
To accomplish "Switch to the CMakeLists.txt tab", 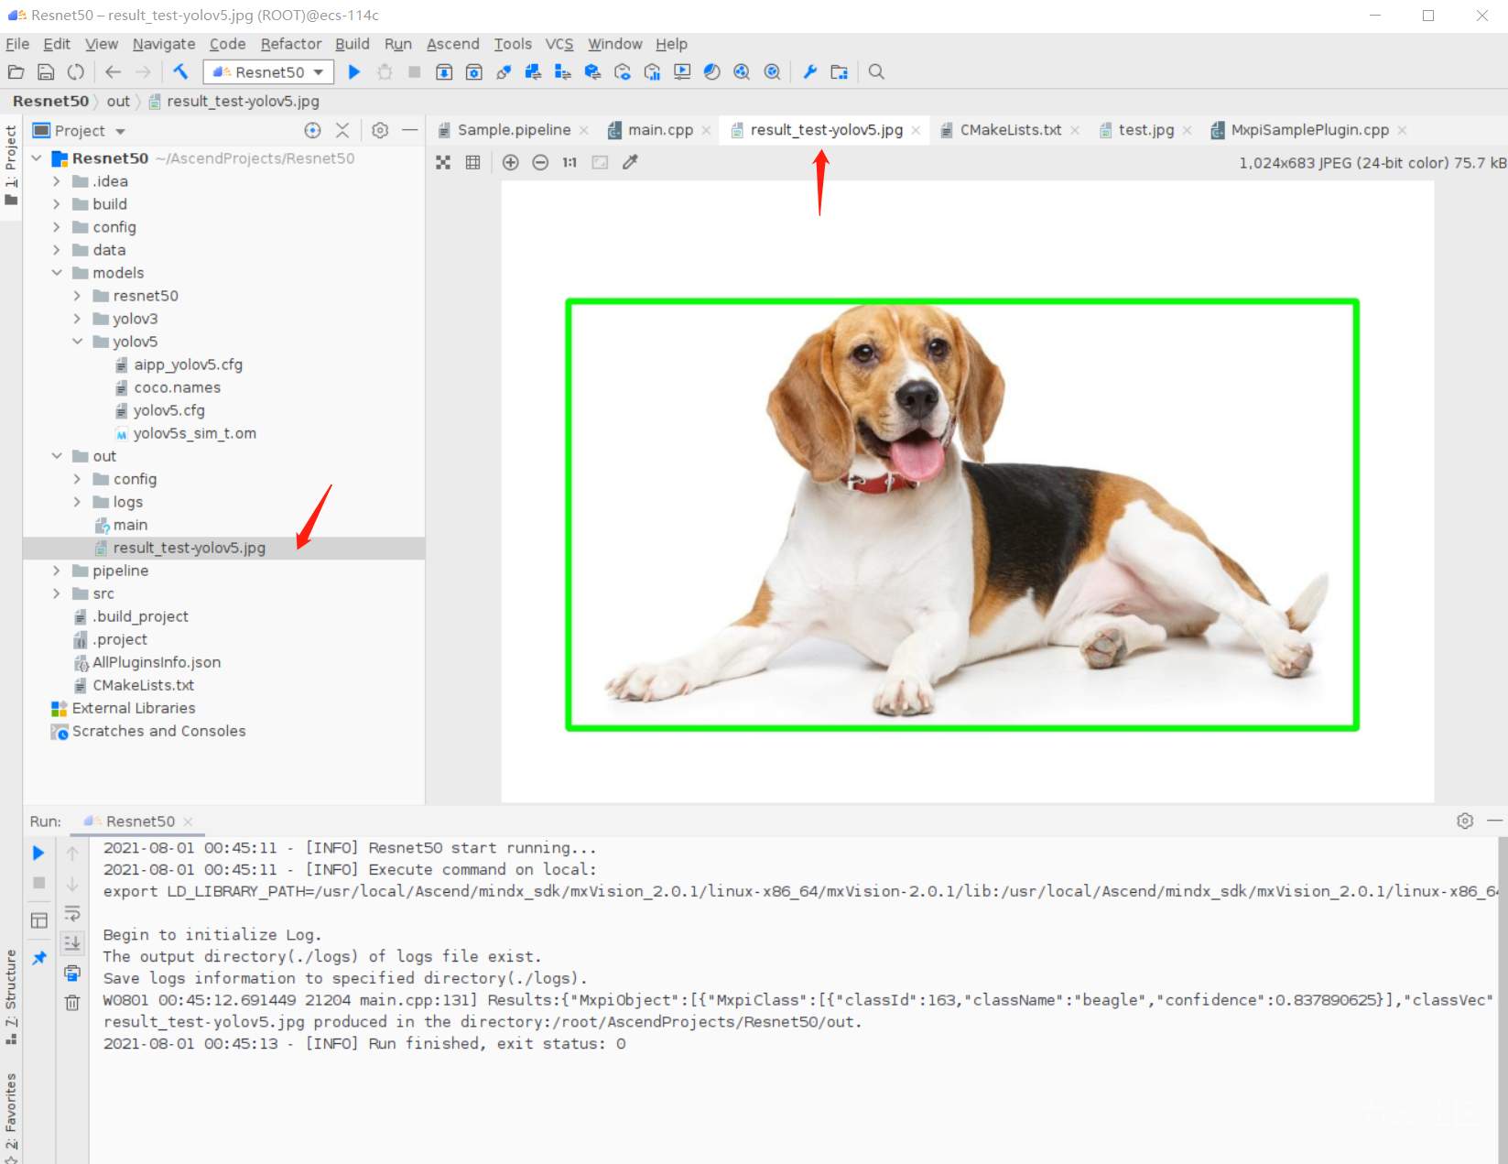I will [x=1010, y=130].
